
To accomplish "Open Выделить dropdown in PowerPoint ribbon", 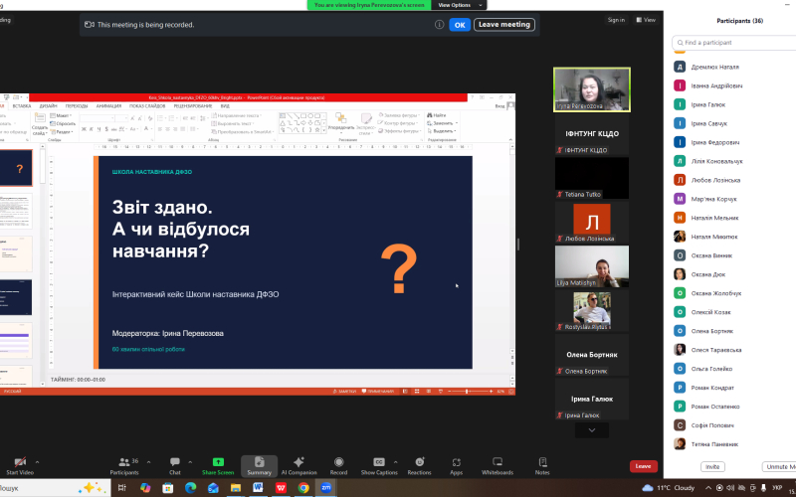I will click(442, 131).
